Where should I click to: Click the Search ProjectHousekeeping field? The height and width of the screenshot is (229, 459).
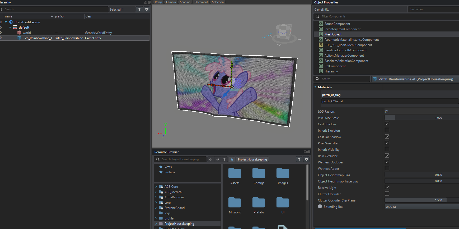[180, 159]
